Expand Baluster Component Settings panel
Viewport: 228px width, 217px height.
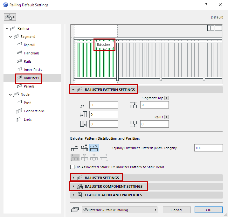(x=73, y=186)
